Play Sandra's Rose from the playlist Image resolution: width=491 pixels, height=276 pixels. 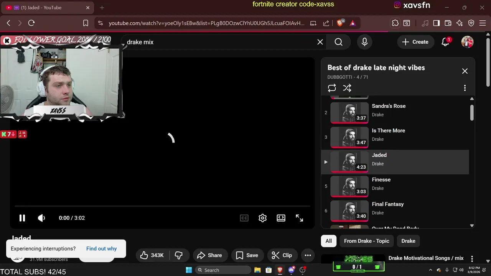[395, 113]
